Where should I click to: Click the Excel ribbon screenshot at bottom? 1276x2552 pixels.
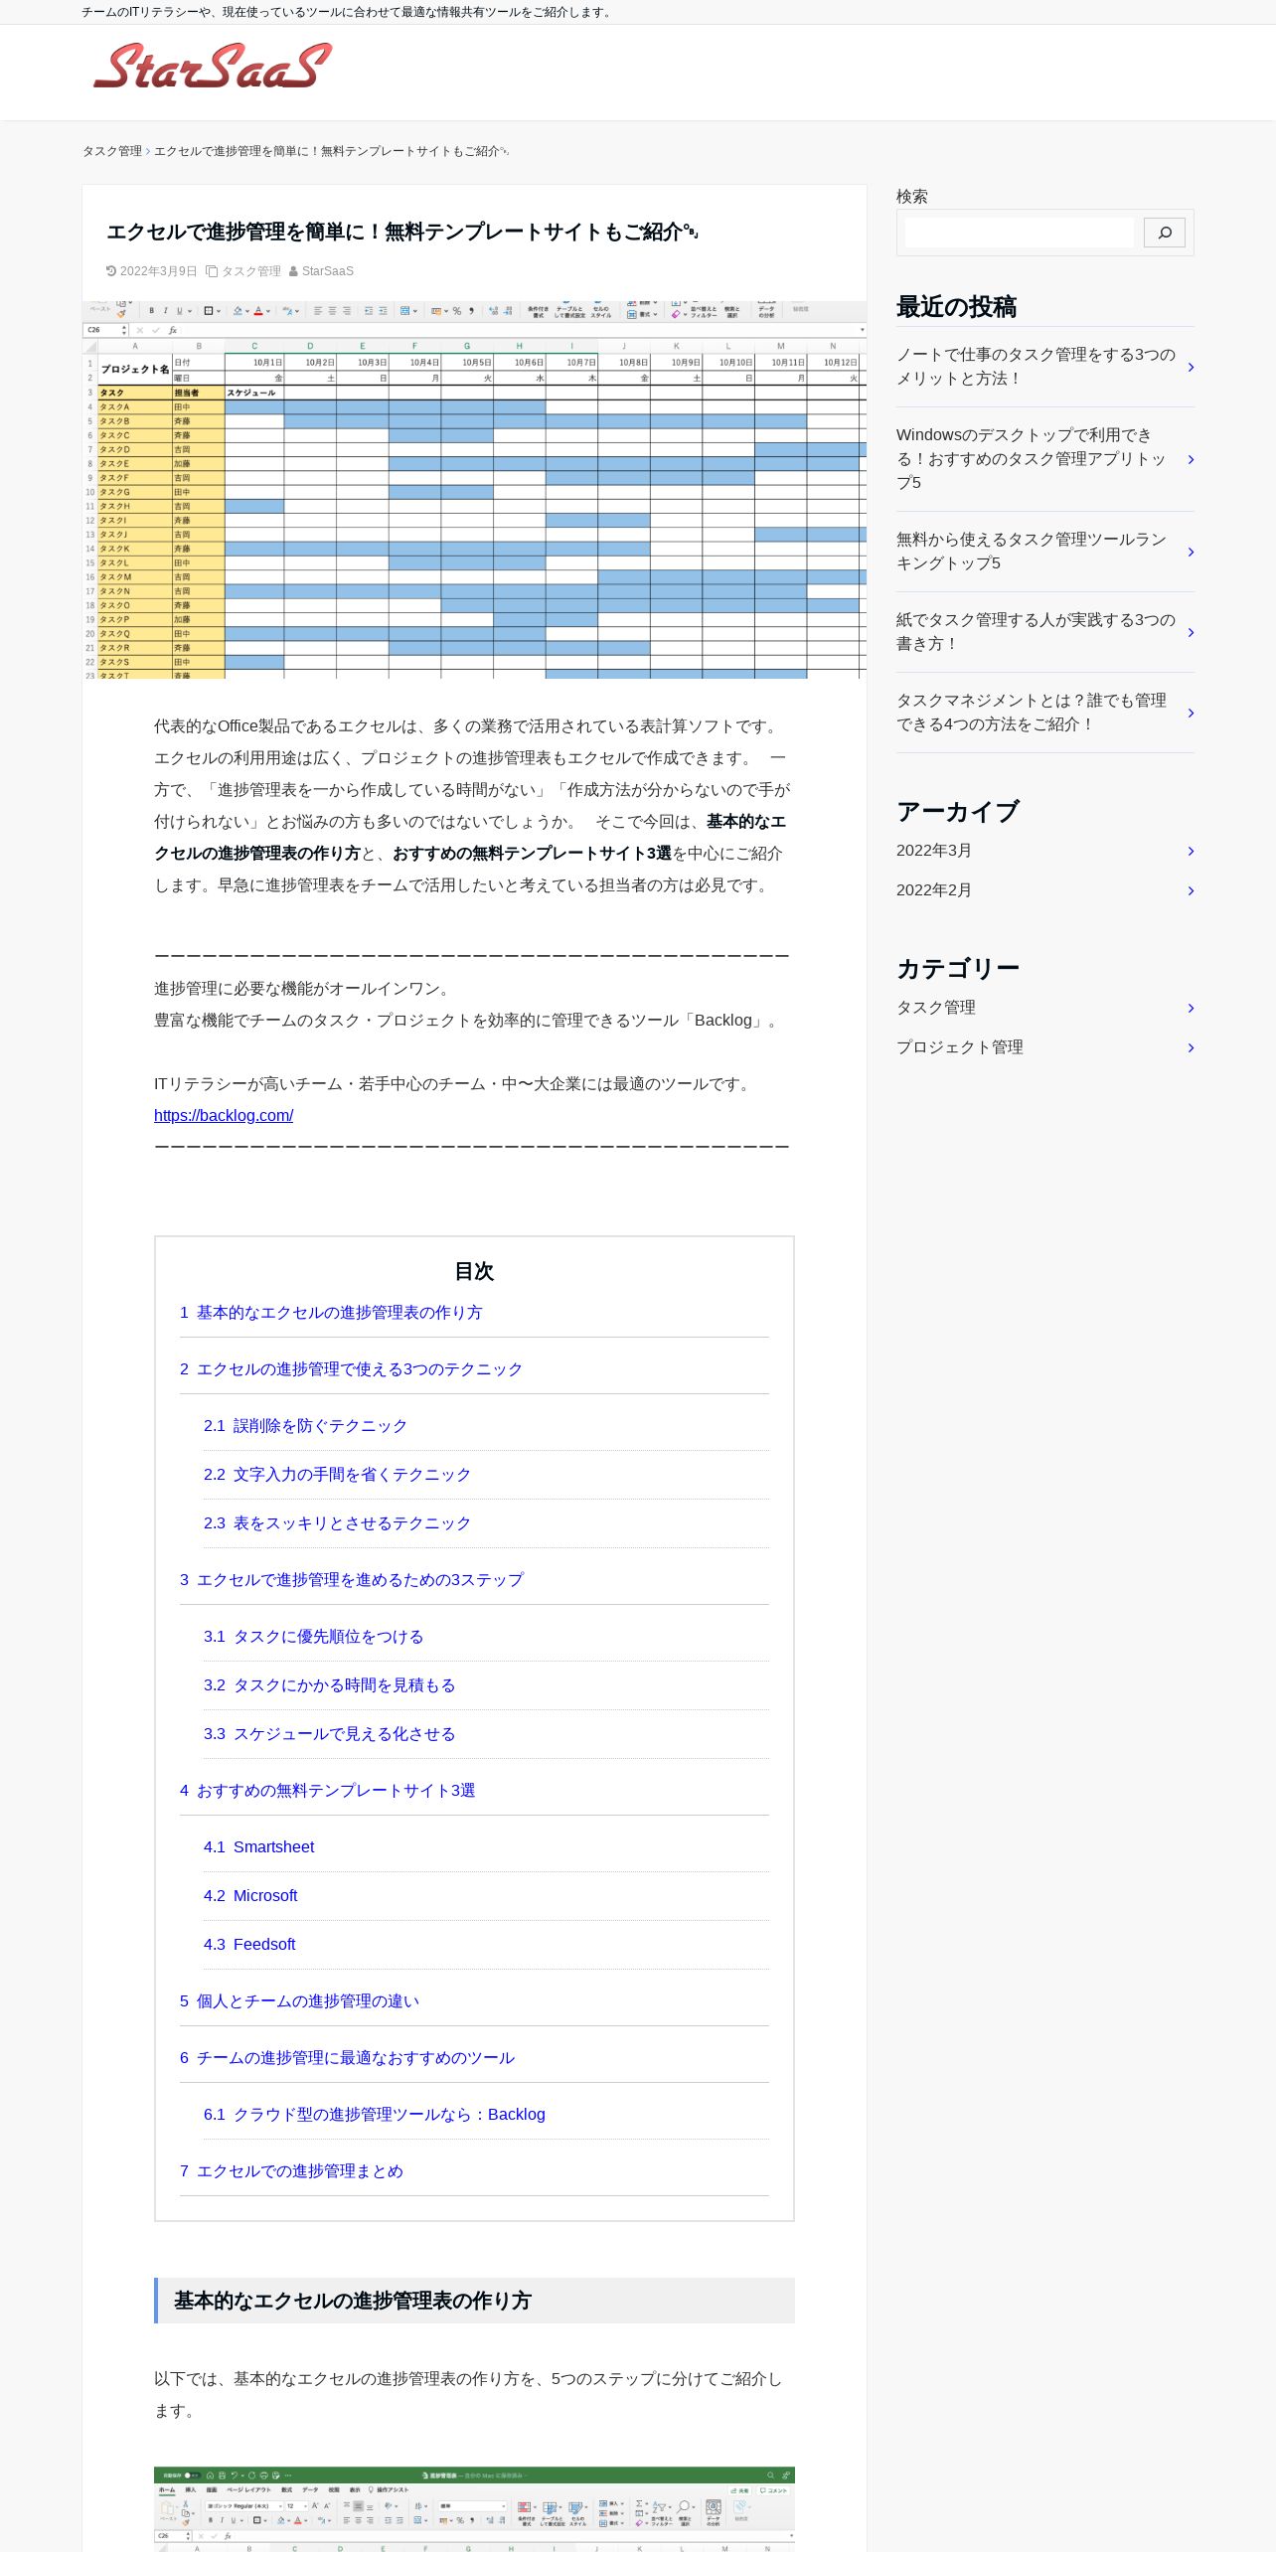tap(474, 2508)
